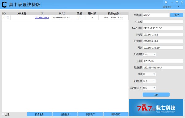Click the 网关 field showing 192.168.123.254
The image size is (185, 118).
click(163, 48)
